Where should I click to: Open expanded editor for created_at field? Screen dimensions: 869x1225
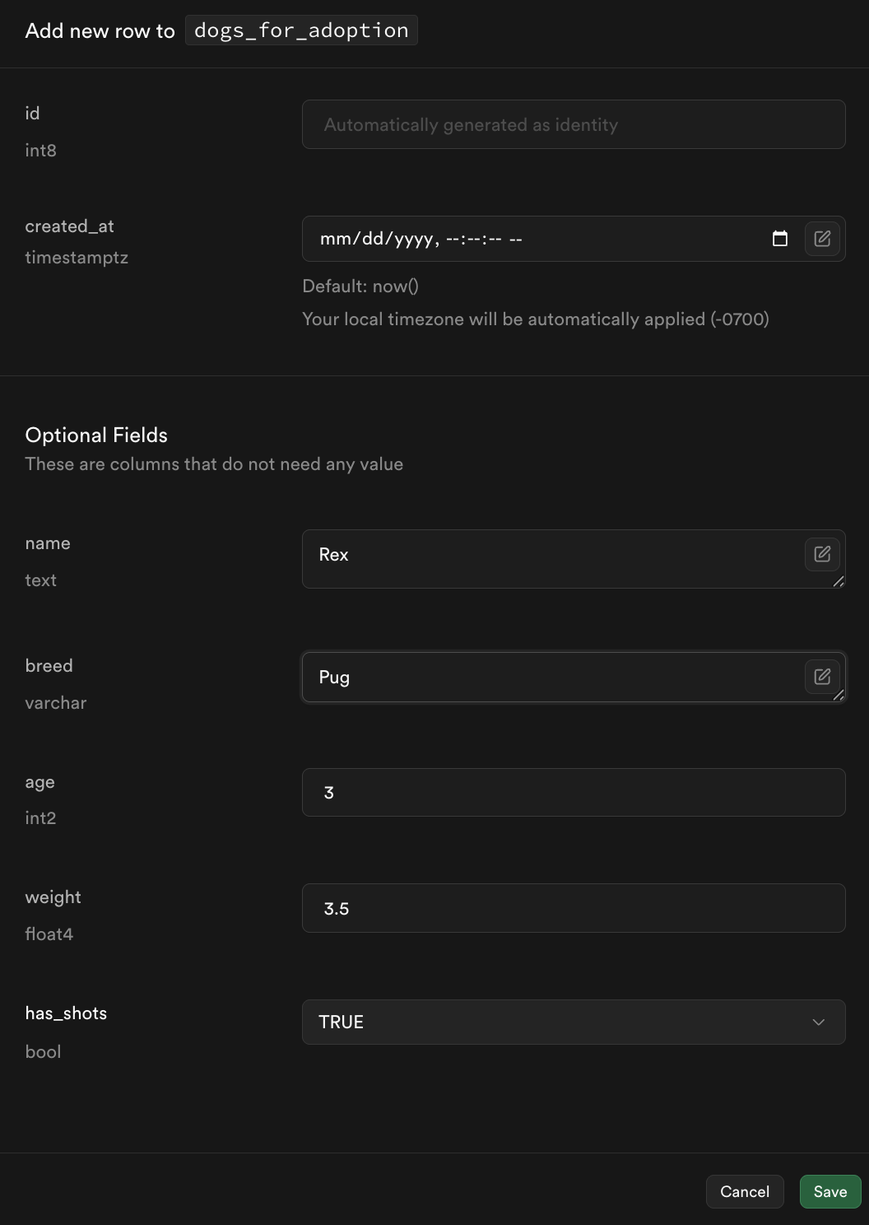[x=821, y=239]
